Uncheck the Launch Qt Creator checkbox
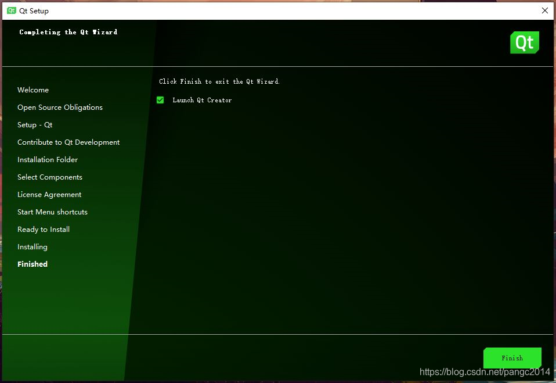This screenshot has width=556, height=383. [160, 100]
